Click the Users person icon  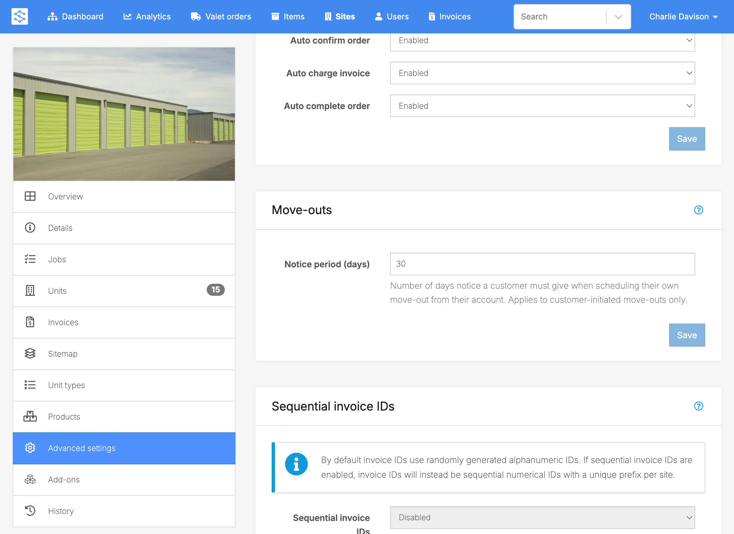coord(378,16)
